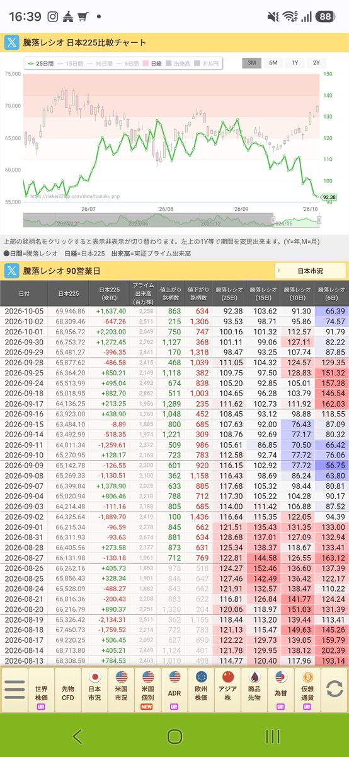
Task: Open ADR in the bottom navigation
Action: pyautogui.click(x=174, y=689)
